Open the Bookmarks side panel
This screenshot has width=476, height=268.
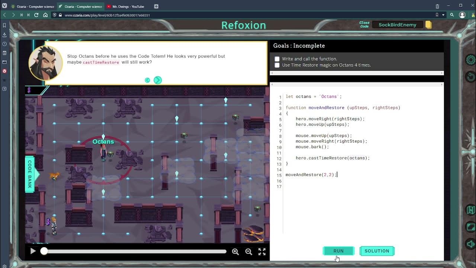point(4,25)
